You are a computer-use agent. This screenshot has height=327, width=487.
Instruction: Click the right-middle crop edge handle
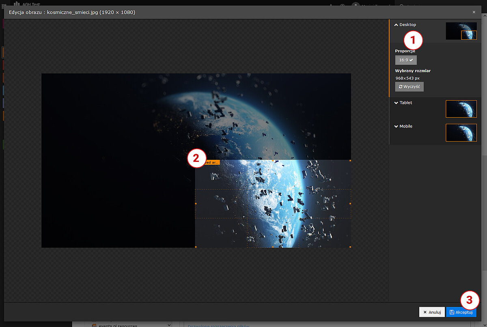coord(350,204)
